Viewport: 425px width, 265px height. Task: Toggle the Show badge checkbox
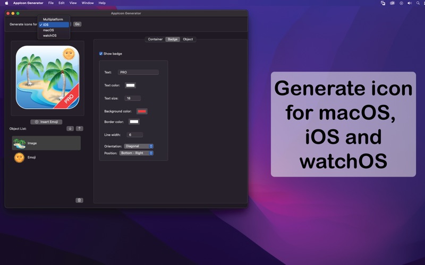pos(101,54)
